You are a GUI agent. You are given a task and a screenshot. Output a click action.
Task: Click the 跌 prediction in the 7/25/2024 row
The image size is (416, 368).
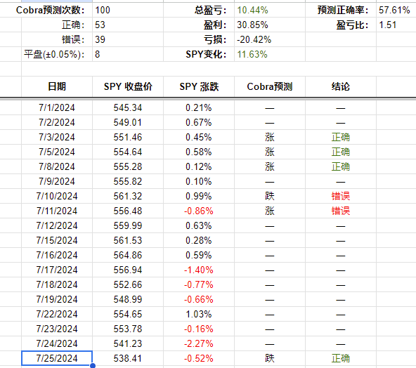270,358
